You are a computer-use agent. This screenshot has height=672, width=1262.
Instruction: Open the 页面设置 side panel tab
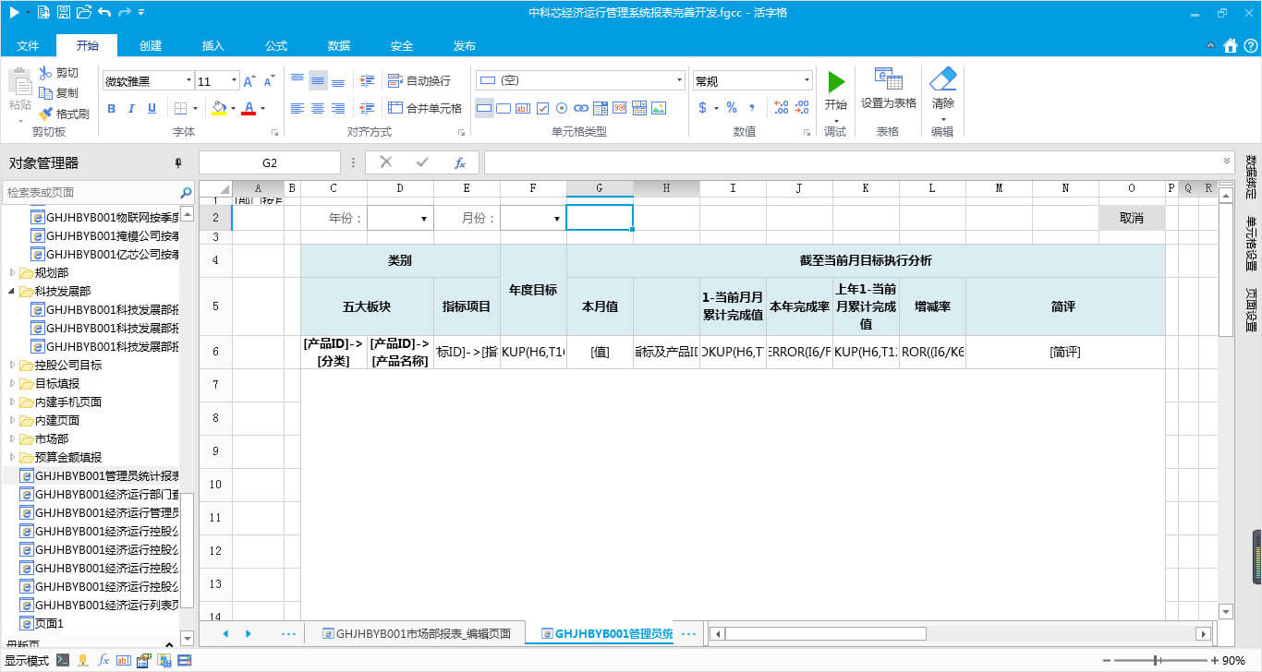pos(1251,310)
